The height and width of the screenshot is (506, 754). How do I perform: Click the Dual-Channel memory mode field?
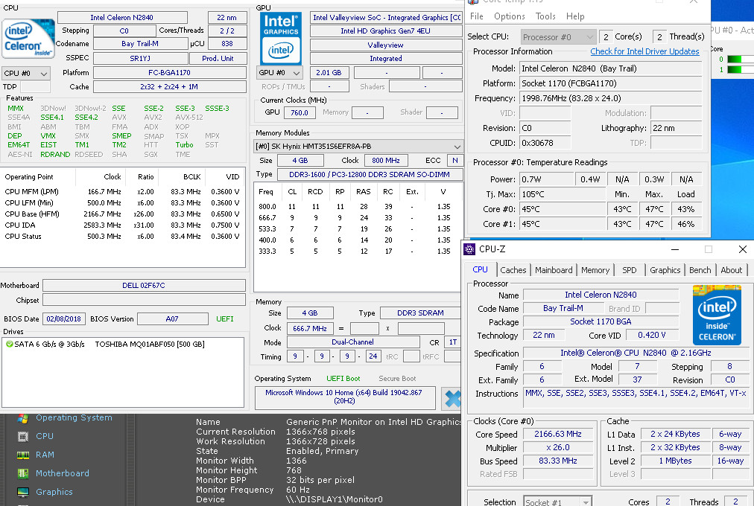[353, 342]
